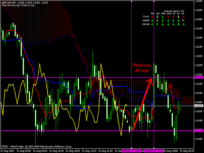Click the KUMO down arrow under H1

[x=173, y=21]
